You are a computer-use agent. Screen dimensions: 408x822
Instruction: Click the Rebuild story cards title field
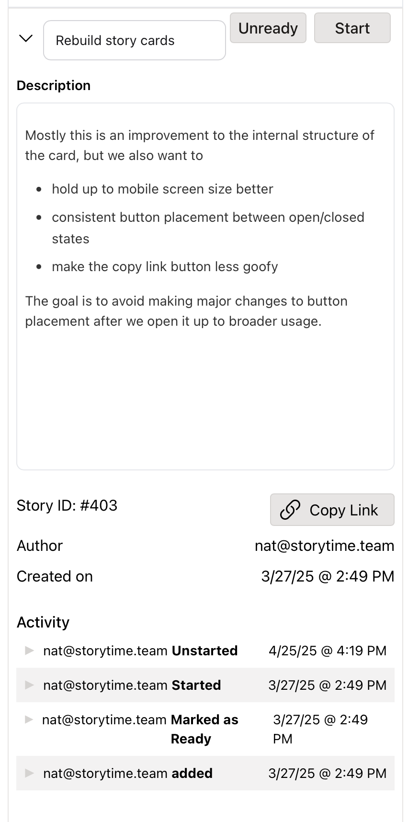coord(134,41)
